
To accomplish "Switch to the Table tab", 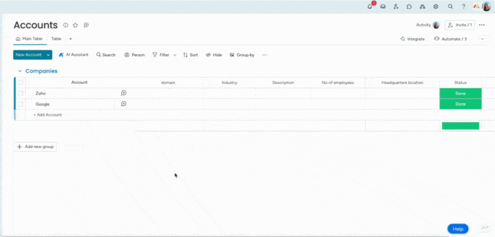I will click(56, 39).
